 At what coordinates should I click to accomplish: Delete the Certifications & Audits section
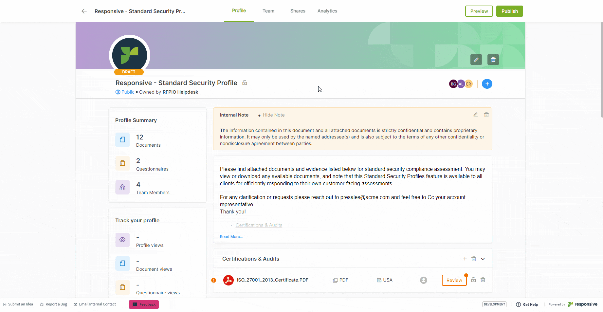[x=474, y=259]
